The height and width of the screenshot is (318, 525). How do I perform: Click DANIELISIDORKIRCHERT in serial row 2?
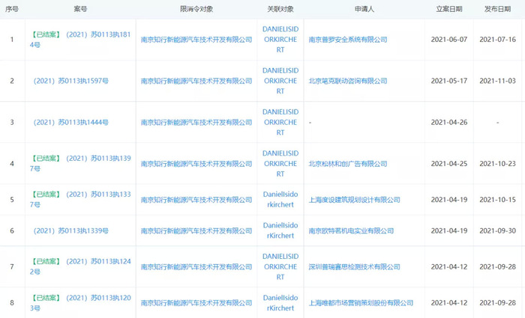(x=280, y=81)
